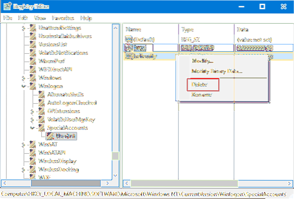294x199 pixels.
Task: Expand the GPExtensions tree node
Action: click(32, 111)
